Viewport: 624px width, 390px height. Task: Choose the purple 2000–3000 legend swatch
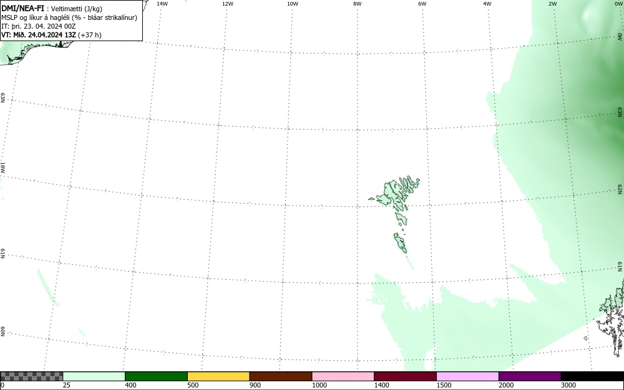[530, 376]
